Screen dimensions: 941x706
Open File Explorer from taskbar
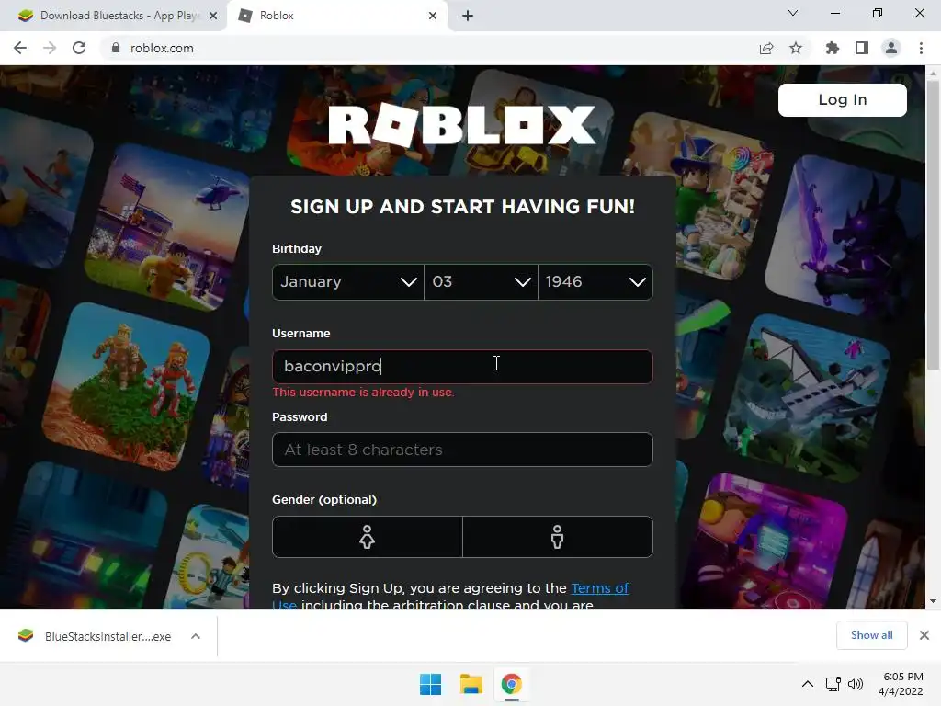471,684
